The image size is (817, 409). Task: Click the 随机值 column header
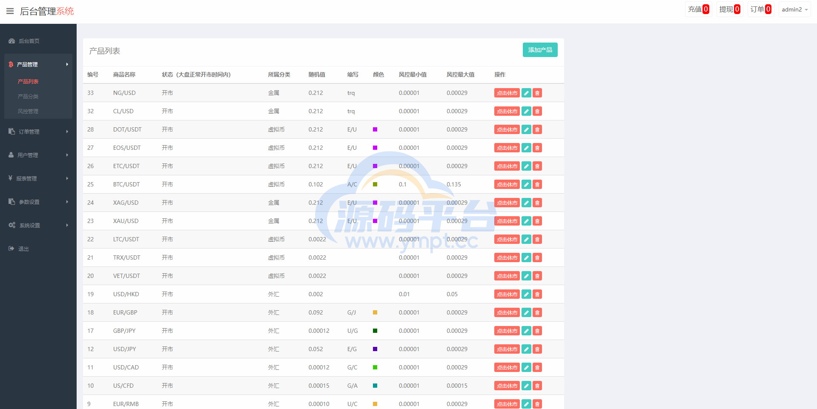click(317, 74)
